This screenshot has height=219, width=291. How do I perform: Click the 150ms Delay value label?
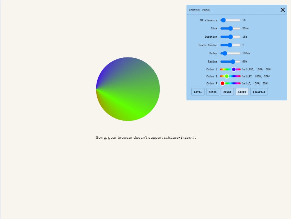click(246, 53)
